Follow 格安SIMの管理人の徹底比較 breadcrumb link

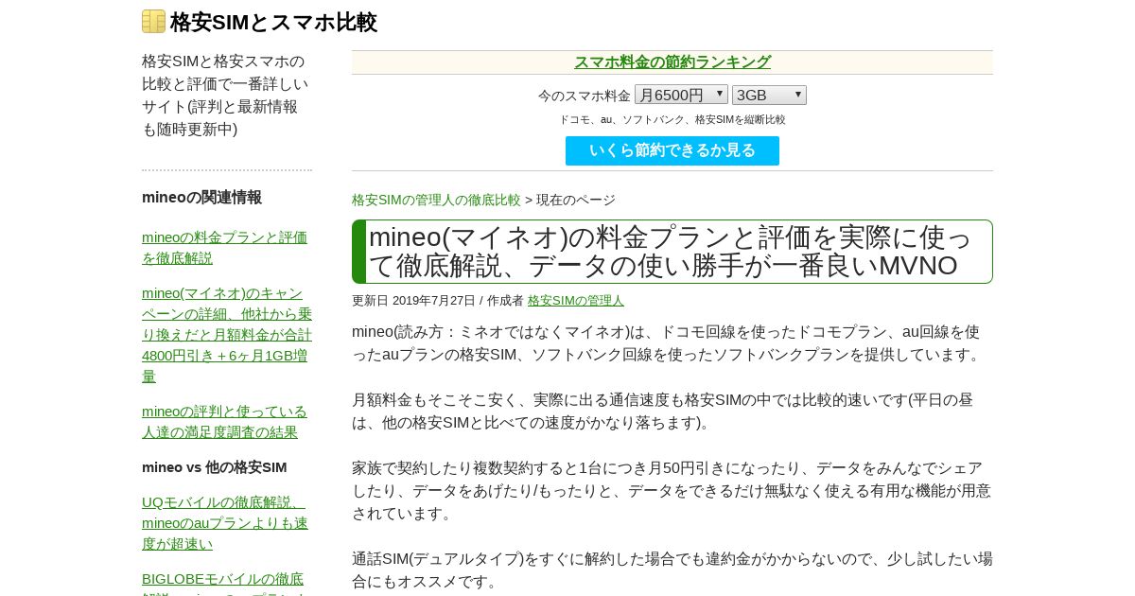tap(436, 200)
